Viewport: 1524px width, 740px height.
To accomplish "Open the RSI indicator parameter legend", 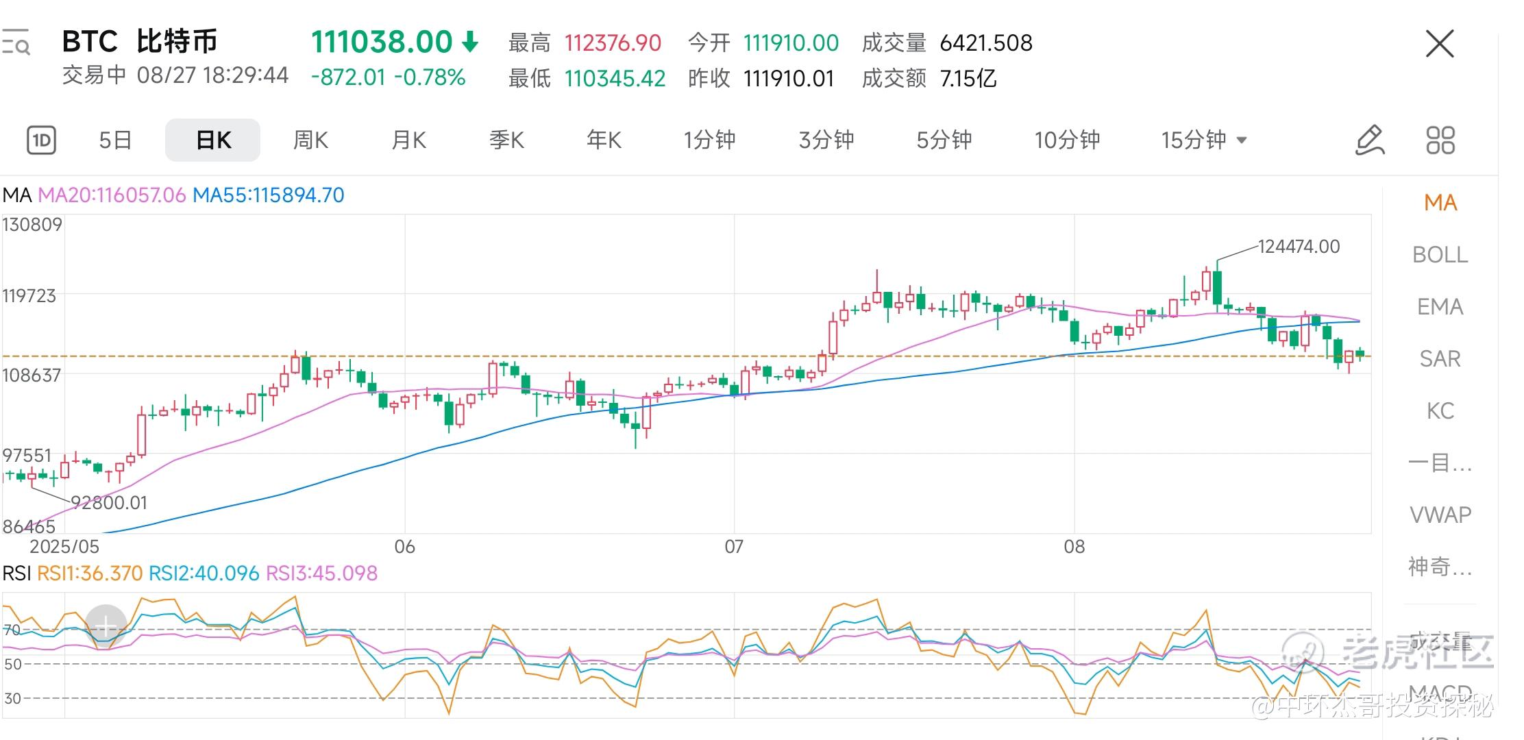I will 190,573.
